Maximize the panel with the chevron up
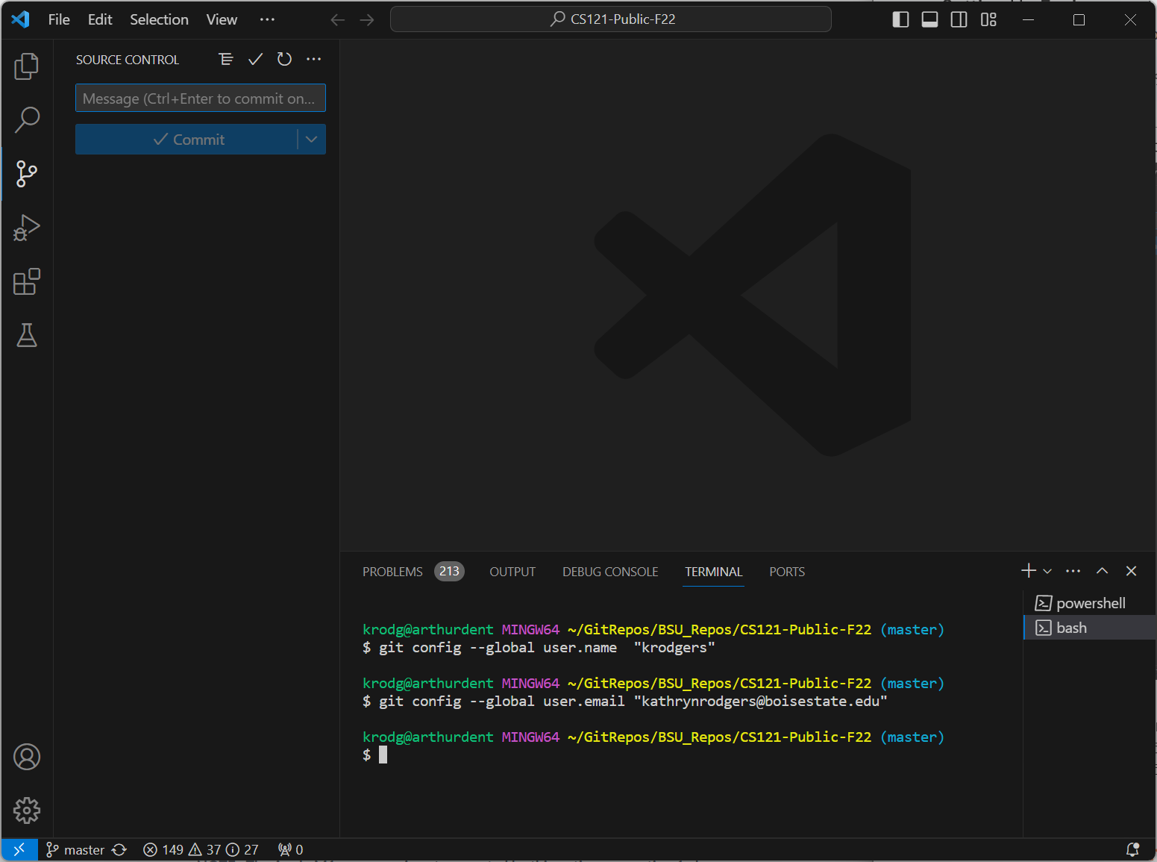This screenshot has height=862, width=1157. pos(1102,571)
